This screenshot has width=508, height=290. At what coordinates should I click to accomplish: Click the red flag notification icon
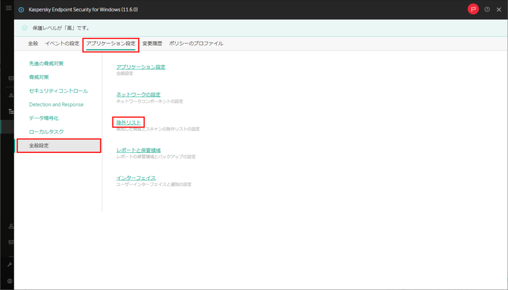click(x=473, y=8)
